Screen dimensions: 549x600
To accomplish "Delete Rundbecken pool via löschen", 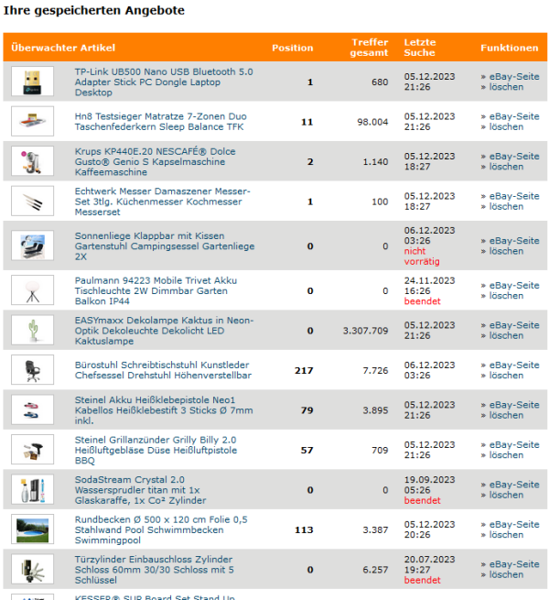I will tap(506, 535).
